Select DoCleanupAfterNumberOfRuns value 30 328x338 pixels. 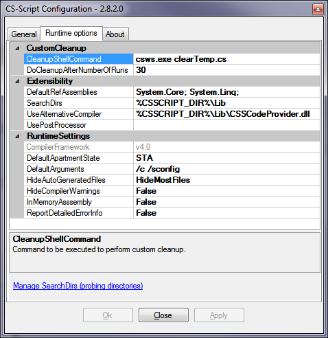pyautogui.click(x=226, y=70)
